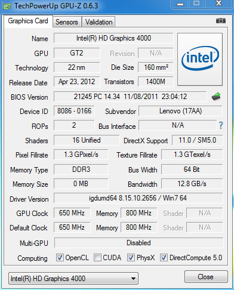
Task: Toggle the PhysX checkbox
Action: (x=131, y=258)
